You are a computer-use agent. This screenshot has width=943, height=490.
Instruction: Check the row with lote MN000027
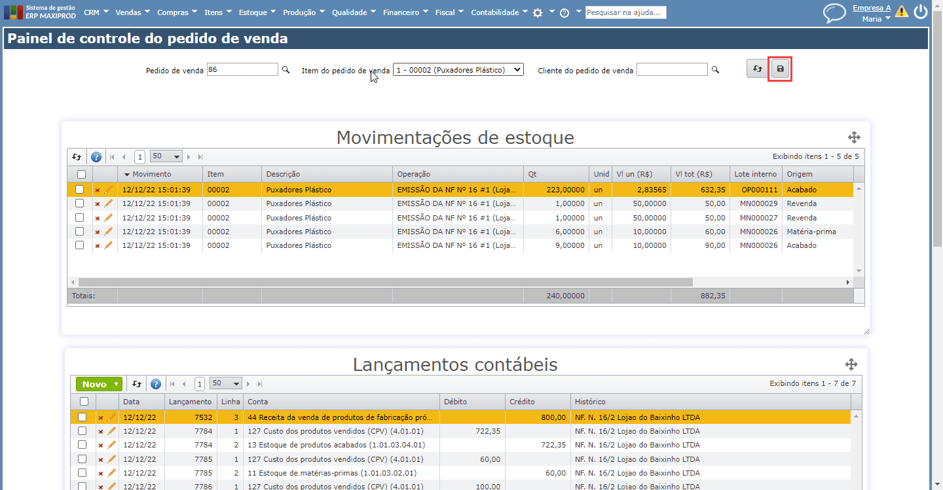coord(80,218)
